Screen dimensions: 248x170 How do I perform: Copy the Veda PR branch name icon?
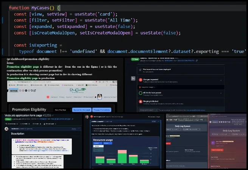tap(73, 119)
